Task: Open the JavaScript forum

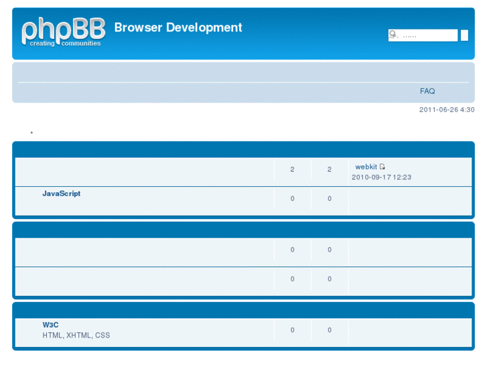Action: [62, 194]
